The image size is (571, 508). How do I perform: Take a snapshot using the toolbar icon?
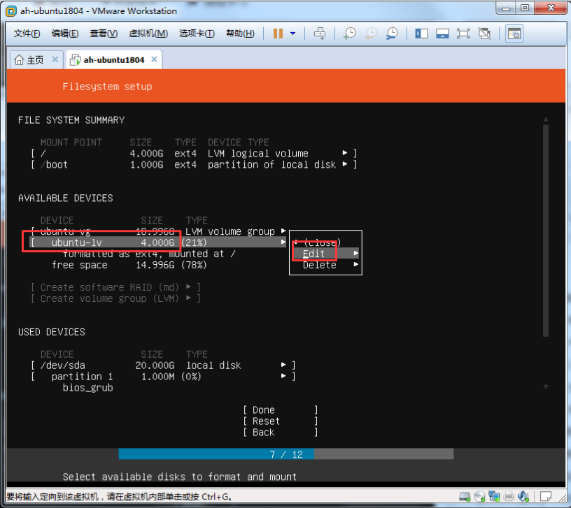click(349, 34)
